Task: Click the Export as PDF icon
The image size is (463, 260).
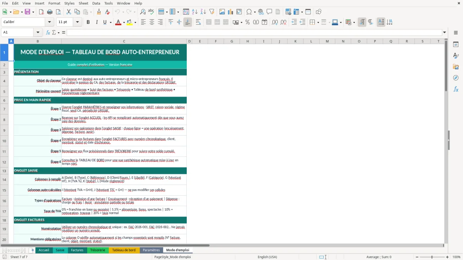Action: coord(41,12)
